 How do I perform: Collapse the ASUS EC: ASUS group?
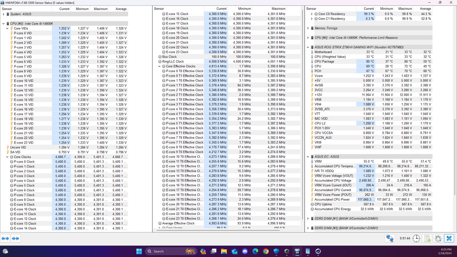coord(308,157)
